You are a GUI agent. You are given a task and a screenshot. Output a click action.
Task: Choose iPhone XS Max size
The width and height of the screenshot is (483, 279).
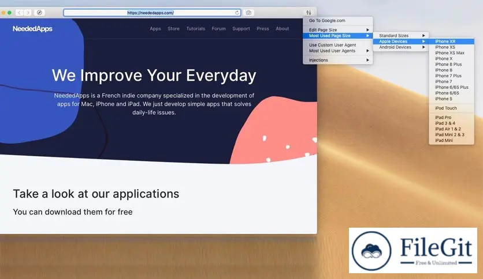[x=452, y=53]
